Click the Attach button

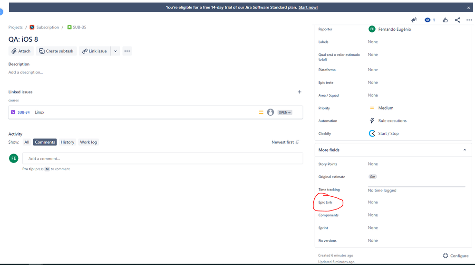(x=21, y=51)
